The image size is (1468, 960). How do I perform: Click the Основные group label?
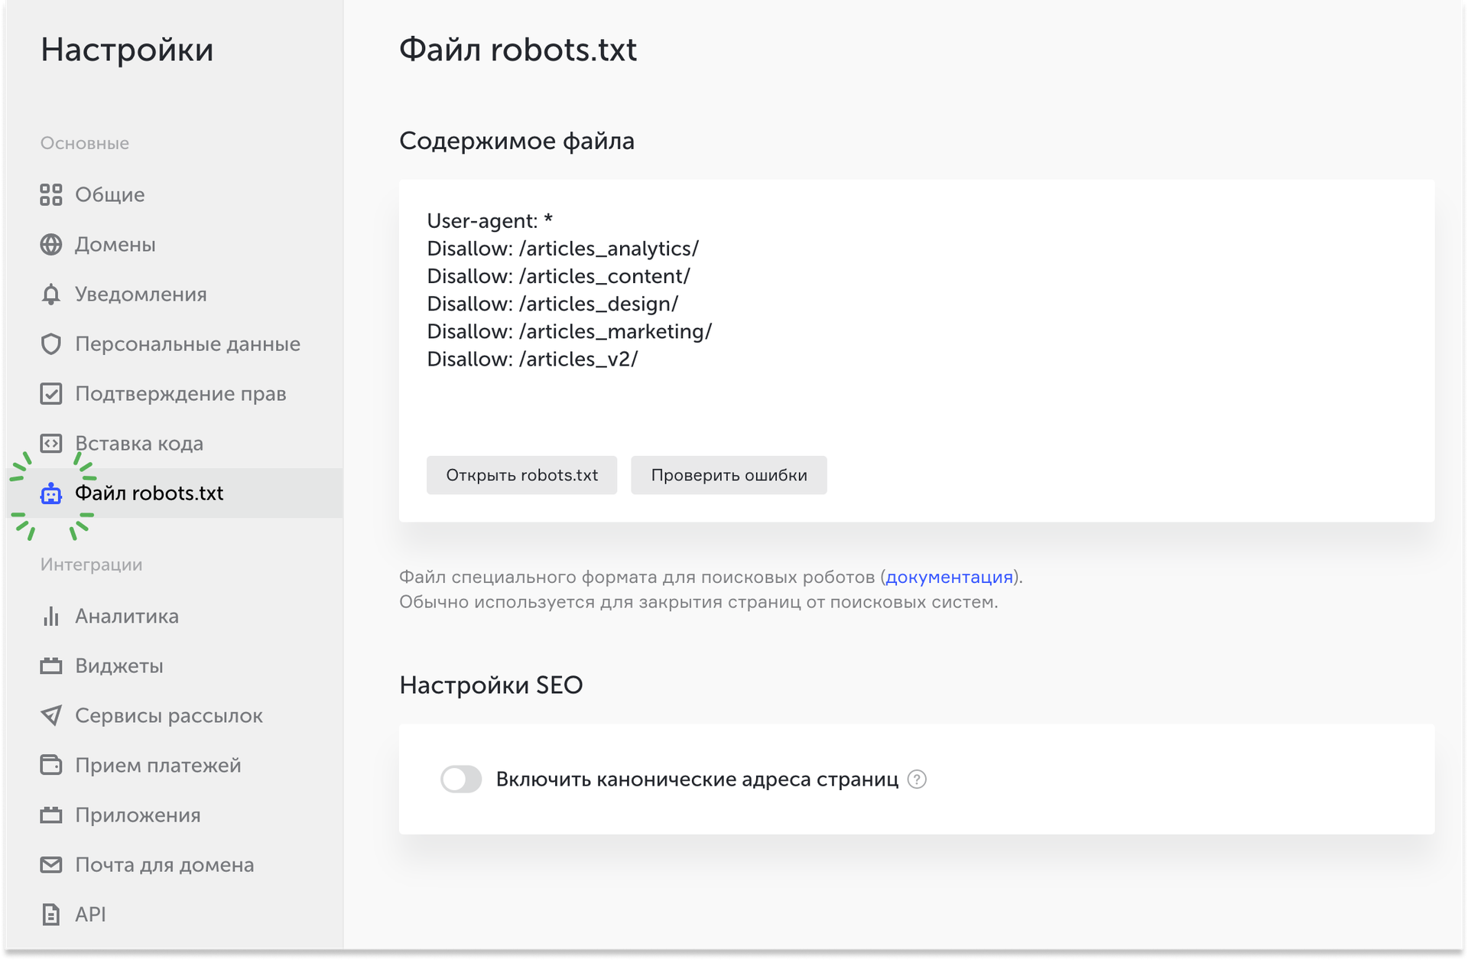point(84,143)
